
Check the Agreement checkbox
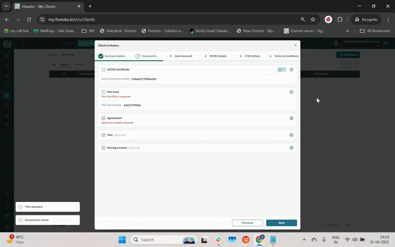click(x=103, y=118)
